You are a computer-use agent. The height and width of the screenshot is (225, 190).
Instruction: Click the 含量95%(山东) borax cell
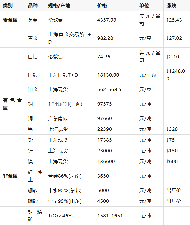(65, 201)
